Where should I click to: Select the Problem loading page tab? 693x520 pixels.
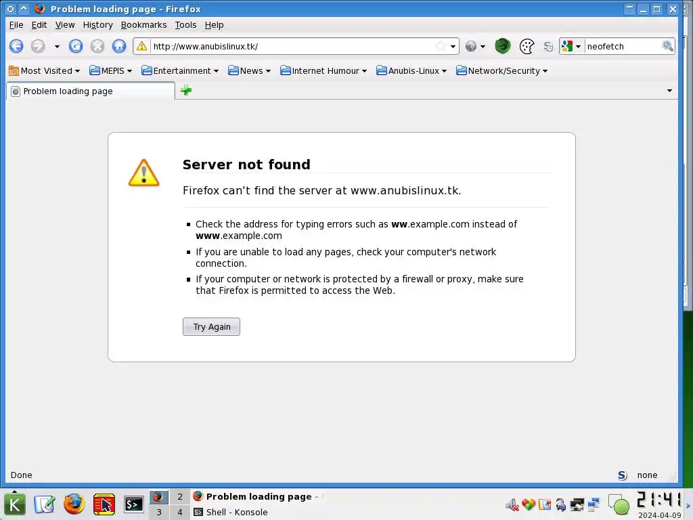91,91
